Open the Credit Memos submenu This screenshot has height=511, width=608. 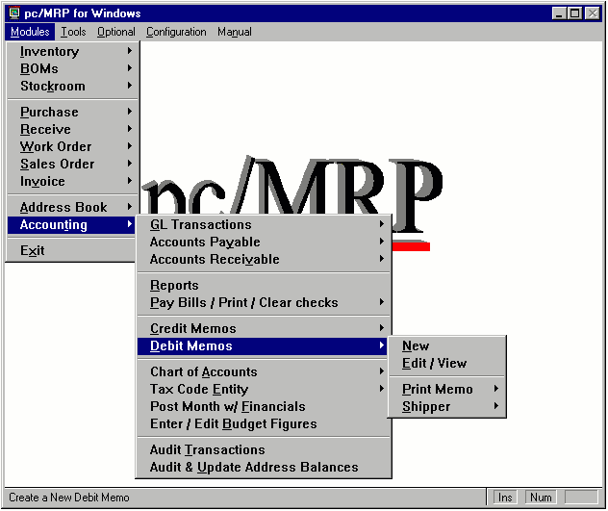coord(264,328)
